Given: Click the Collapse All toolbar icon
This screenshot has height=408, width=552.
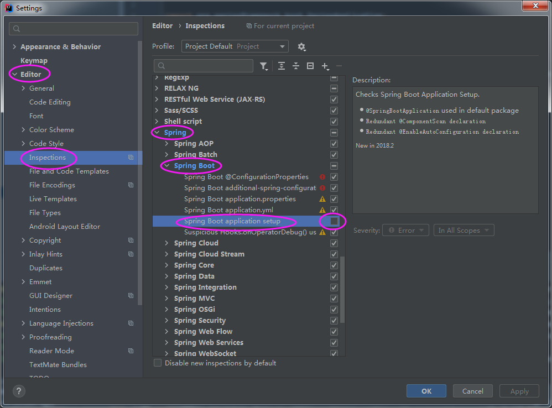Looking at the screenshot, I should [296, 66].
